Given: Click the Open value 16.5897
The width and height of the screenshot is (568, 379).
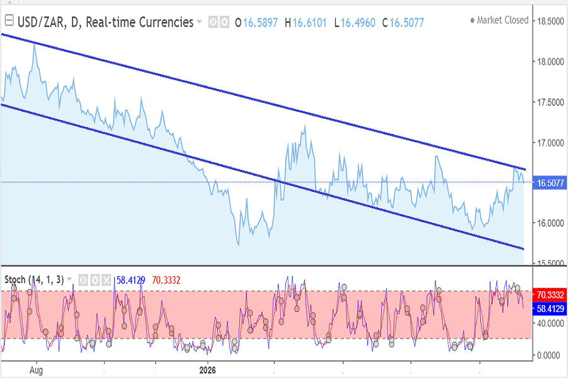Looking at the screenshot, I should pyautogui.click(x=261, y=23).
